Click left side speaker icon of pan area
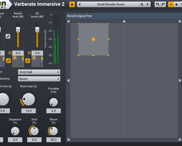This screenshot has height=146, width=182. tap(68, 80)
